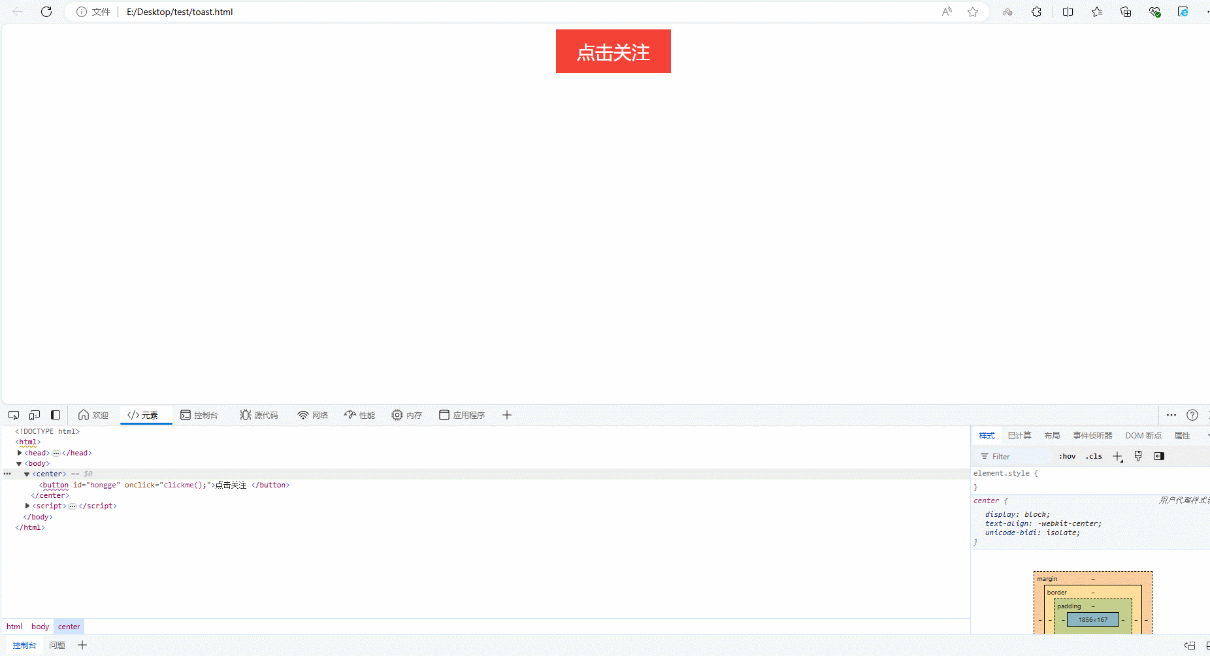Image resolution: width=1210 pixels, height=656 pixels.
Task: Select the 已计算 pane tab
Action: click(x=1019, y=436)
